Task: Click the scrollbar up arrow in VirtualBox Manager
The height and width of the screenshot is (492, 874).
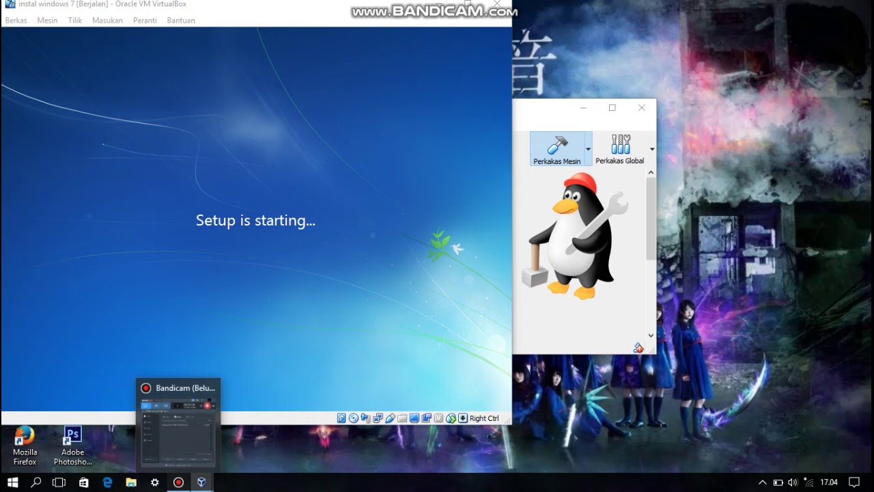Action: point(651,172)
